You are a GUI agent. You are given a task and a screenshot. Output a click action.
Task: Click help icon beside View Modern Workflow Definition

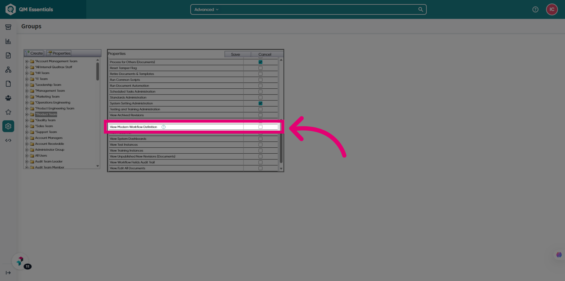pyautogui.click(x=164, y=127)
